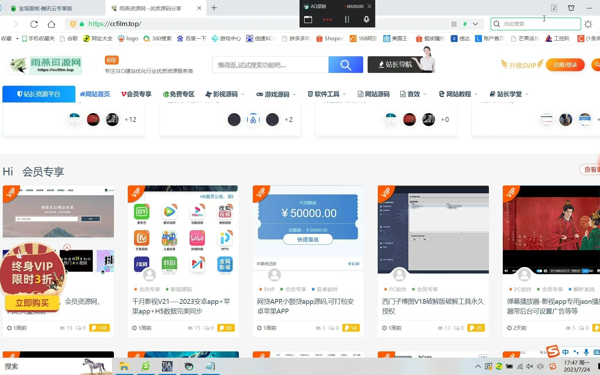Click the QR code icon in address bar
The image size is (600, 375).
(454, 24)
